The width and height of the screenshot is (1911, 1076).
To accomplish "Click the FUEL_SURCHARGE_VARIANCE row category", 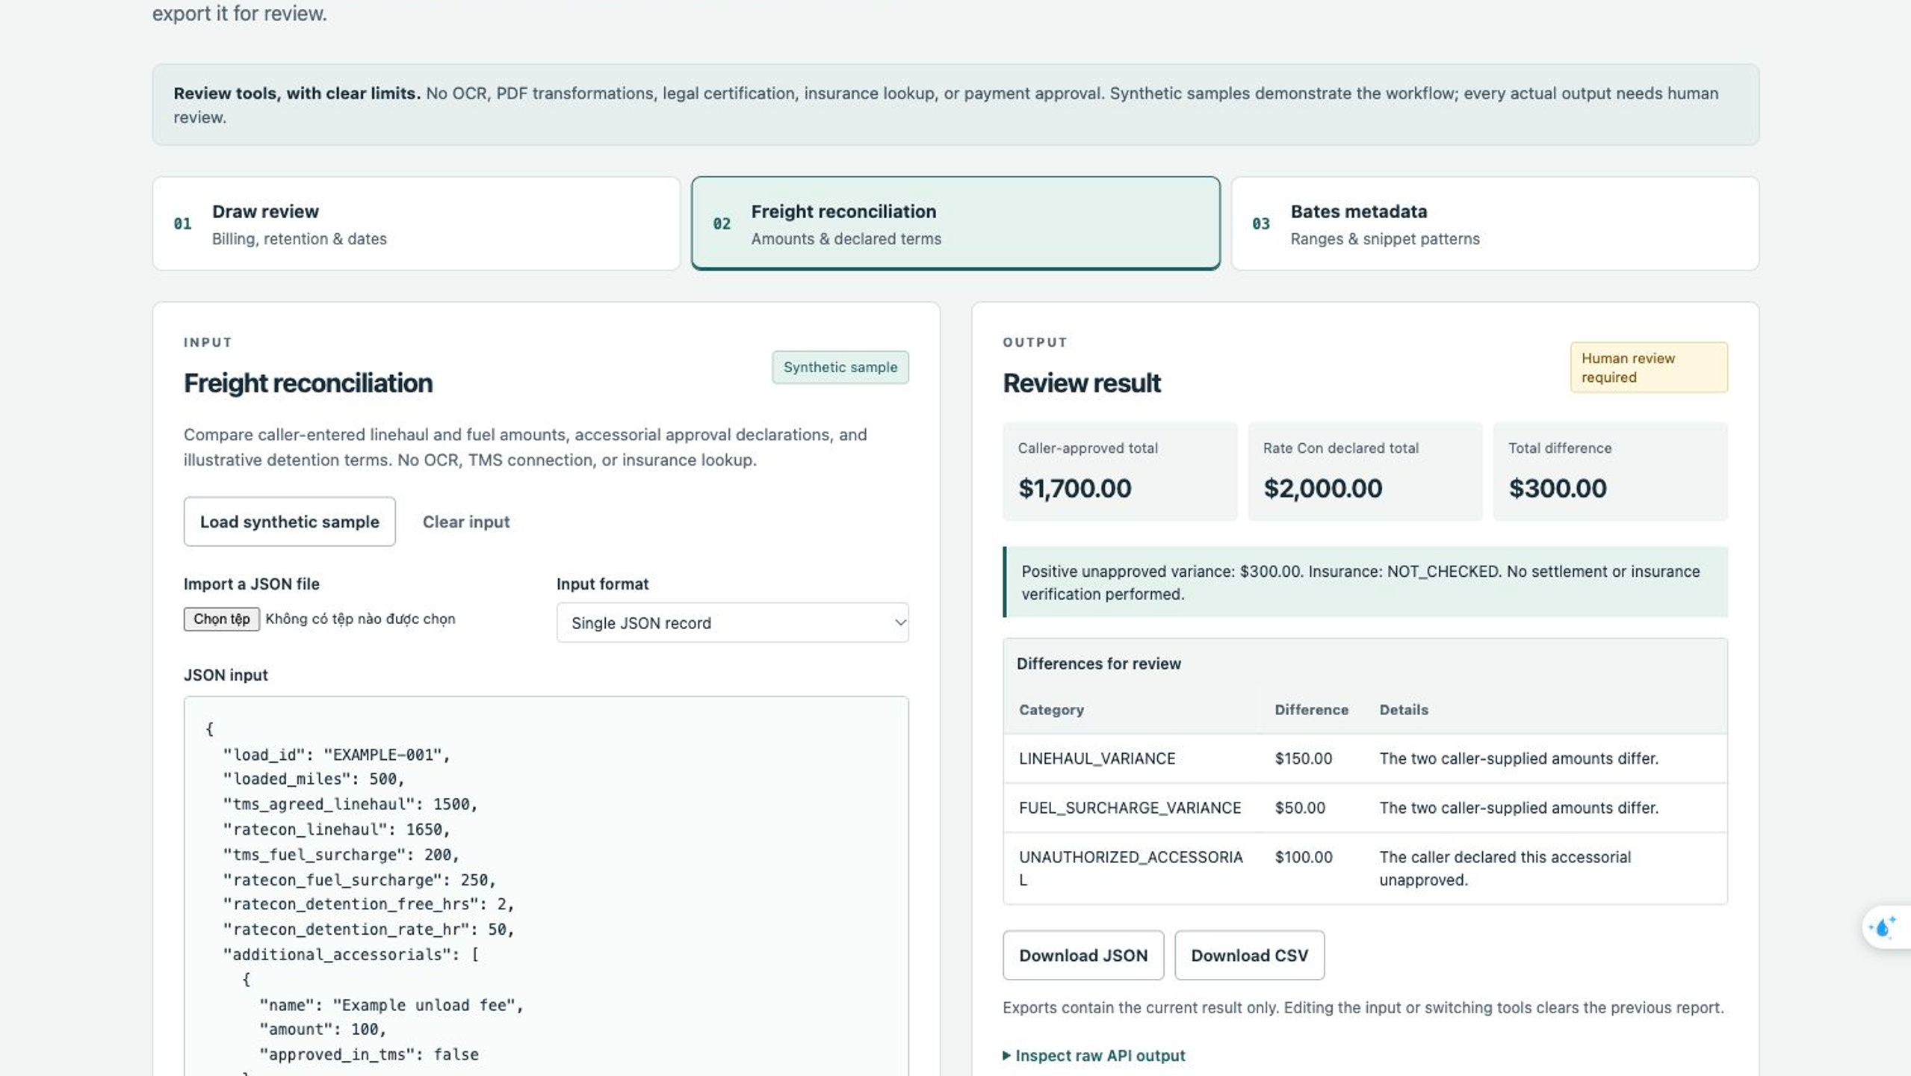I will tap(1130, 808).
